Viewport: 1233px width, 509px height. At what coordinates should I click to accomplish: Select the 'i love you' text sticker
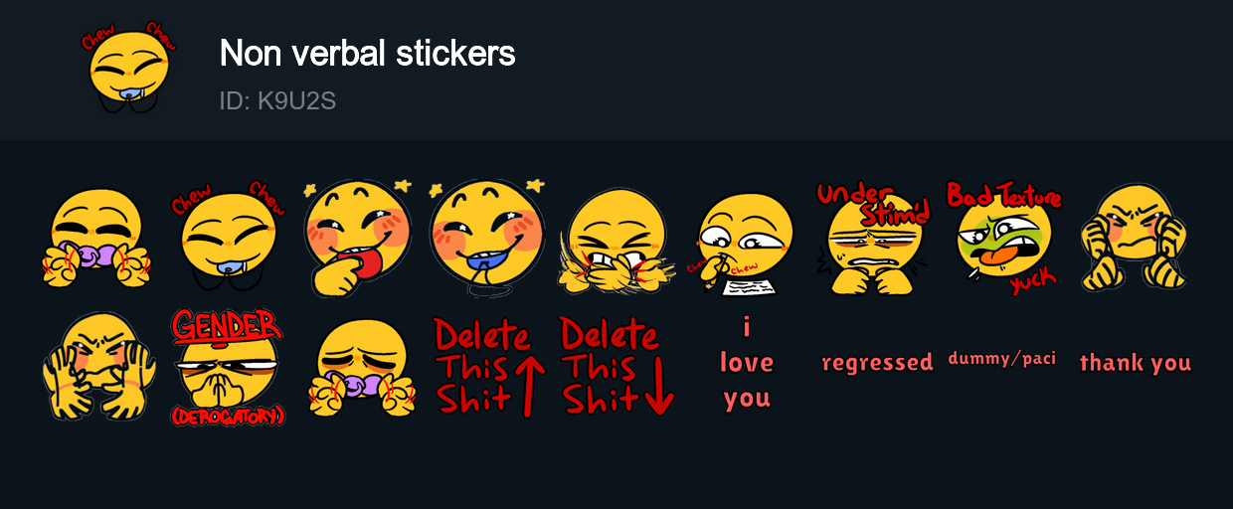(x=747, y=362)
